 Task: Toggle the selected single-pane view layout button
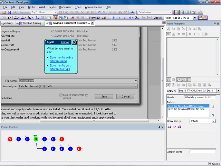click(177, 12)
